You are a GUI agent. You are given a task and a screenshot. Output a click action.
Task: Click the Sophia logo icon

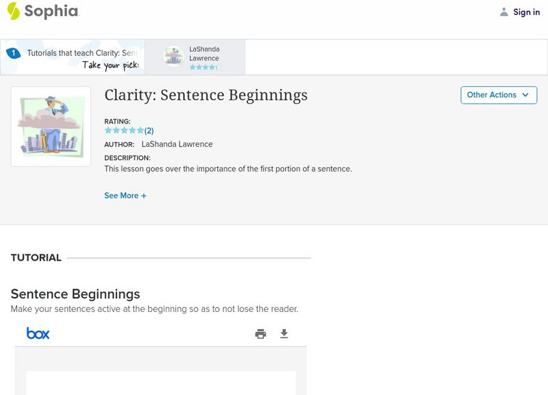[x=13, y=11]
